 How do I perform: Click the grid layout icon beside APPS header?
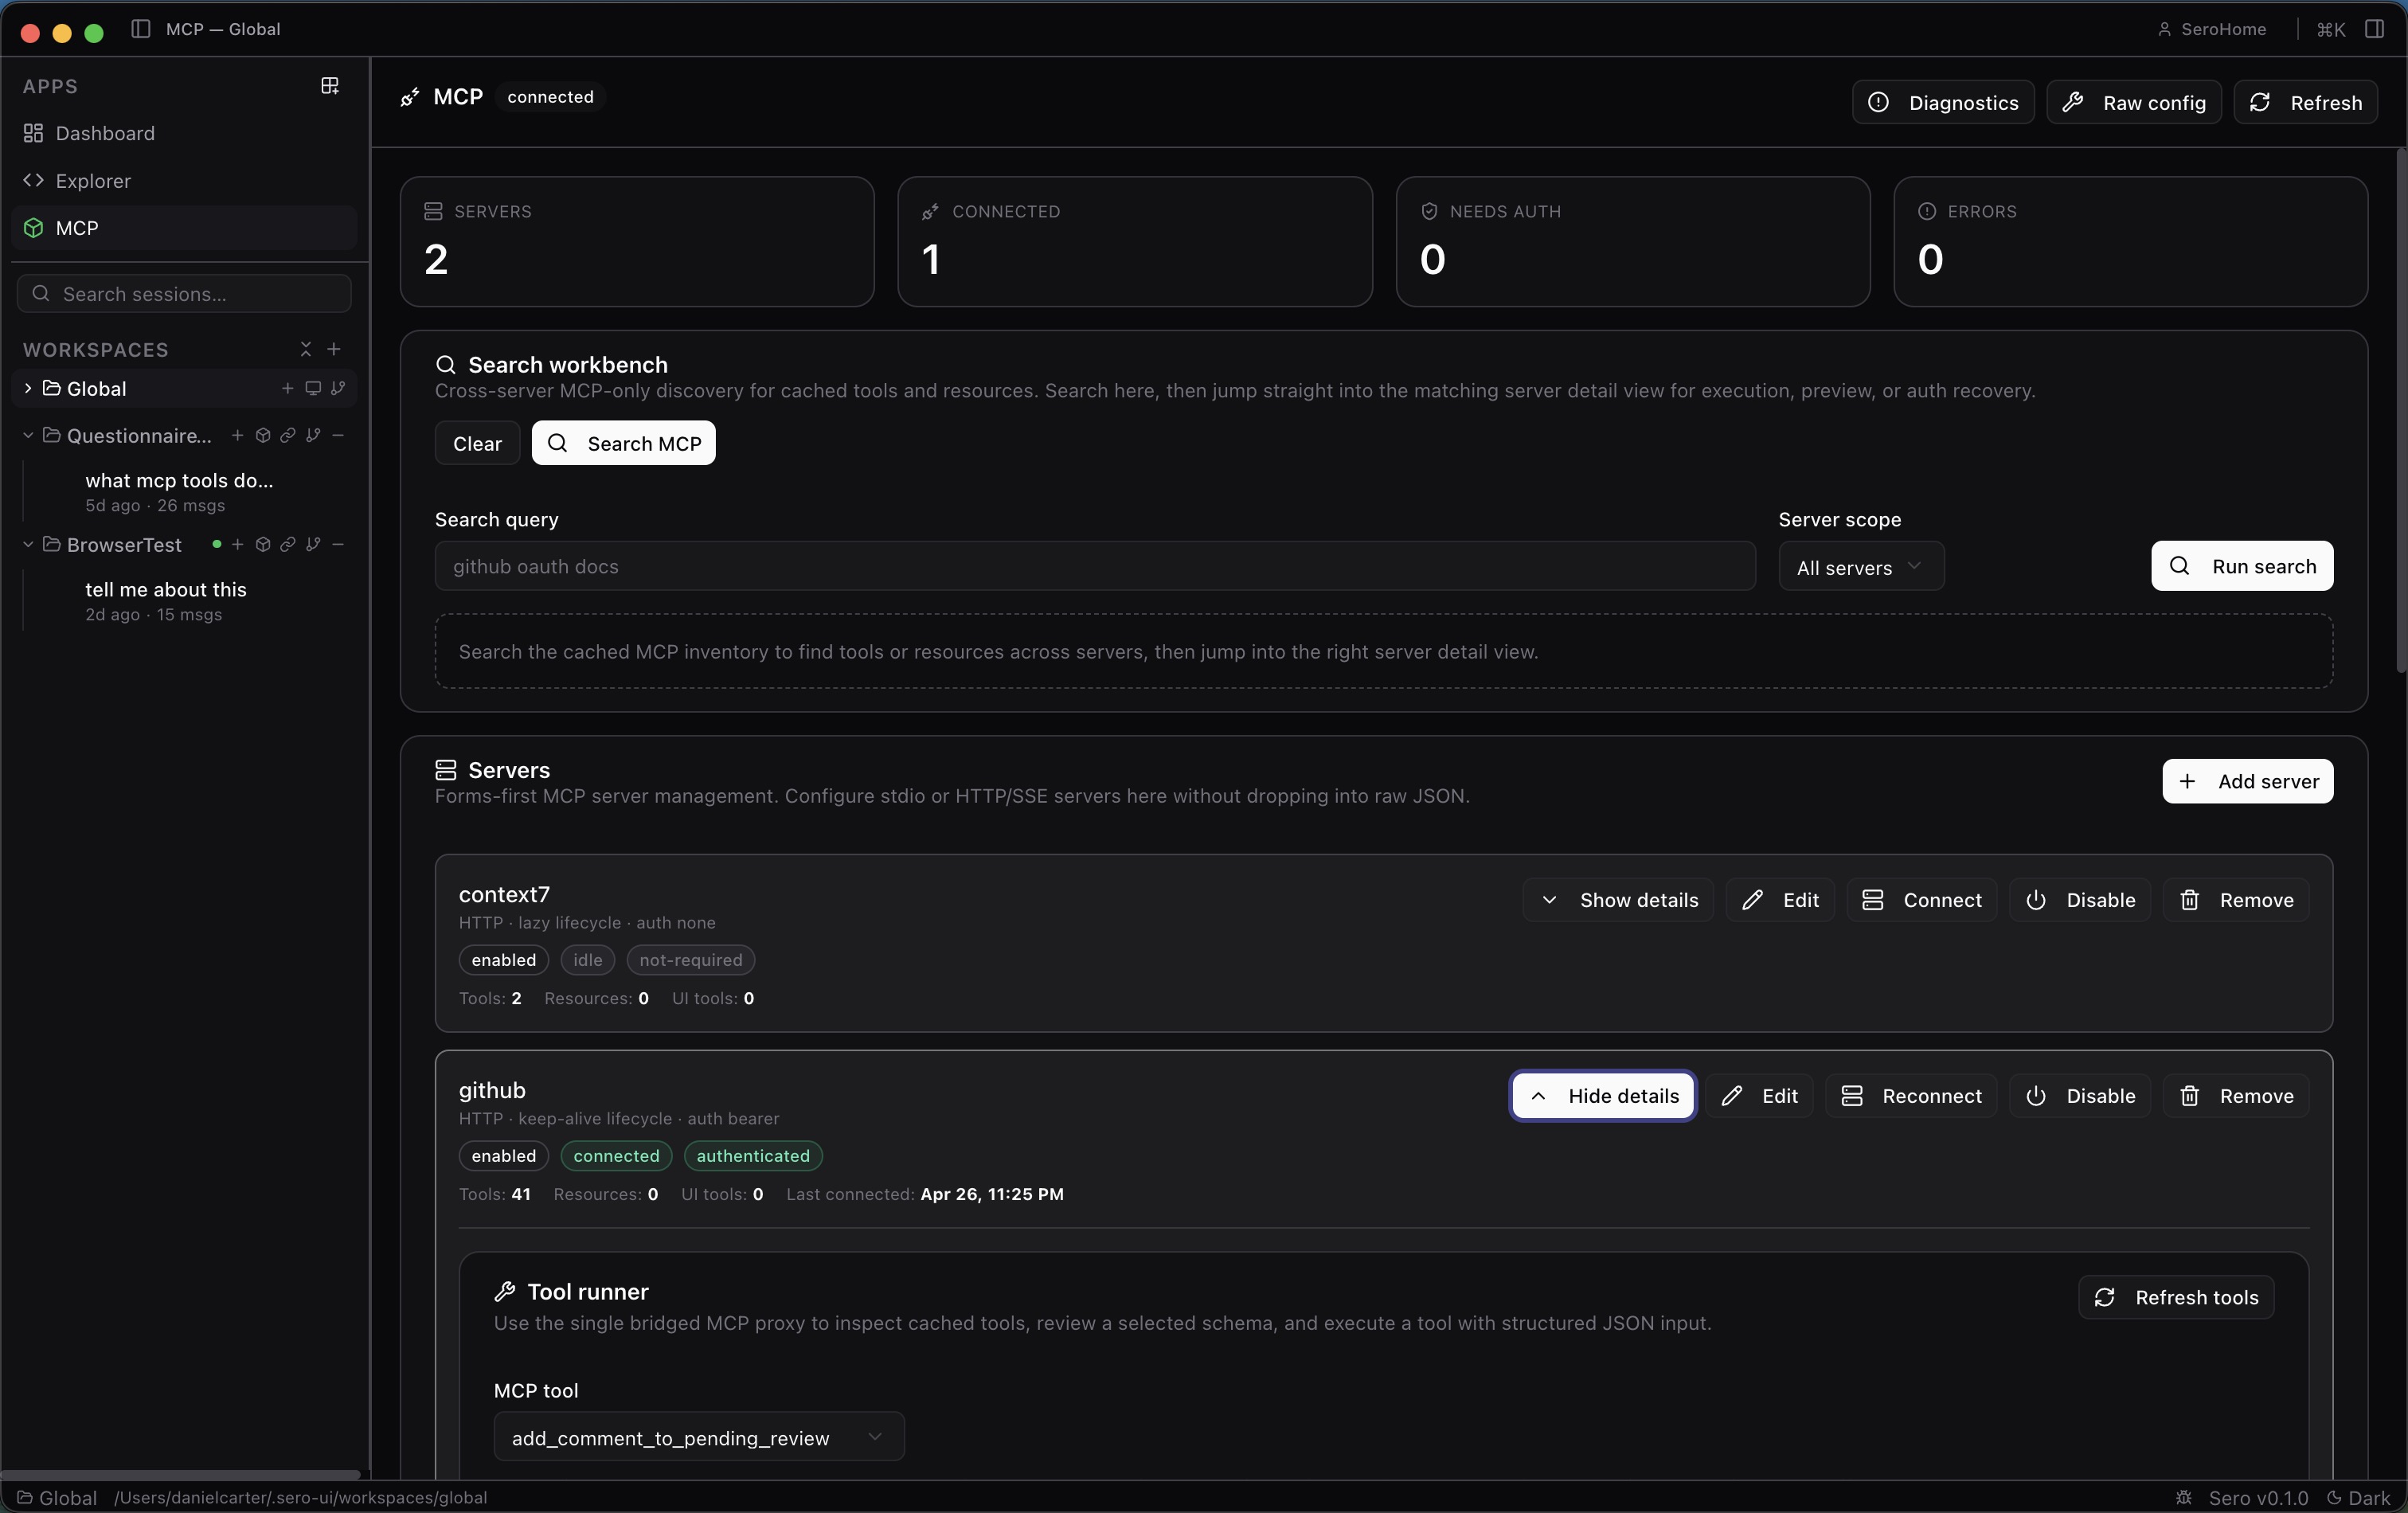click(329, 86)
